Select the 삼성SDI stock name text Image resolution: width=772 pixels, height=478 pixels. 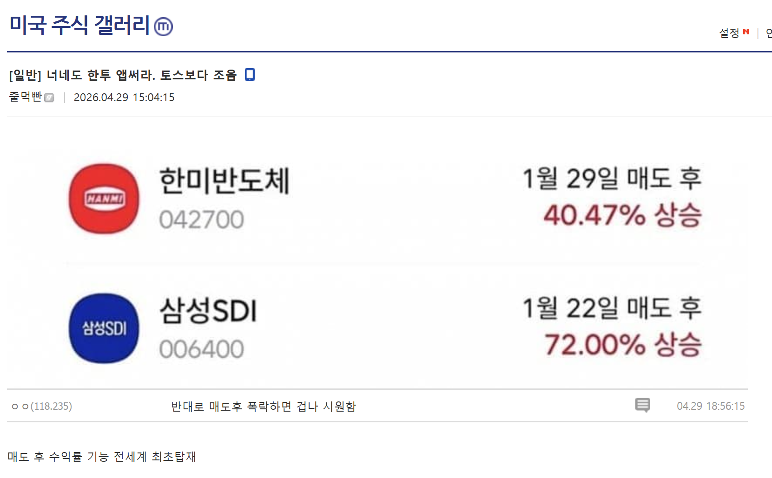coord(208,310)
